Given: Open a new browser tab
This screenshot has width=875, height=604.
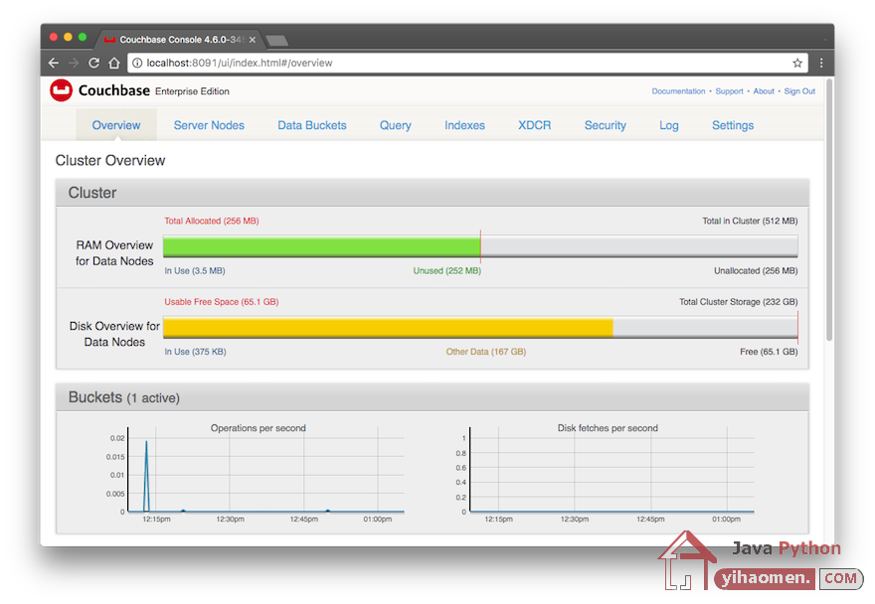Looking at the screenshot, I should [276, 40].
